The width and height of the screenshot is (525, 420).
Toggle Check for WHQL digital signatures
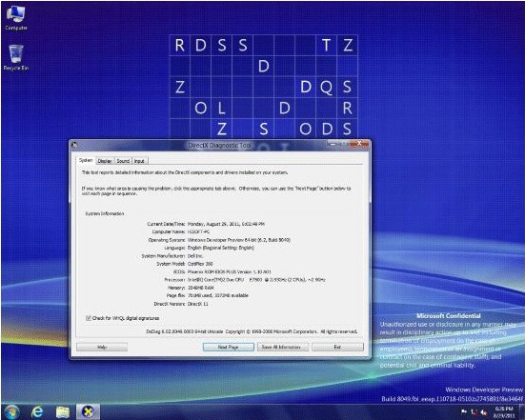coord(89,318)
